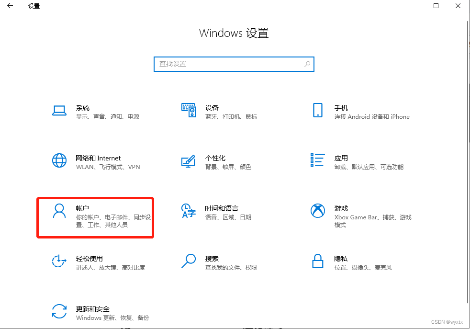Open the 网络和 Internet globe icon

tap(59, 160)
